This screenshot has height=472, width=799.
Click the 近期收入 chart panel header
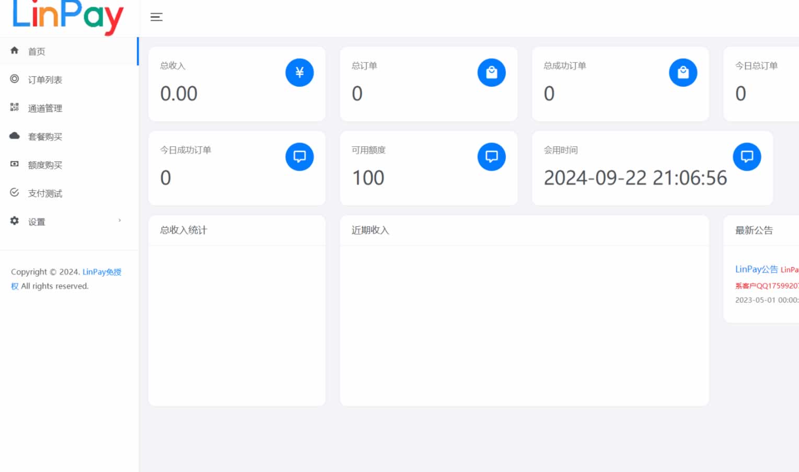[x=370, y=231]
